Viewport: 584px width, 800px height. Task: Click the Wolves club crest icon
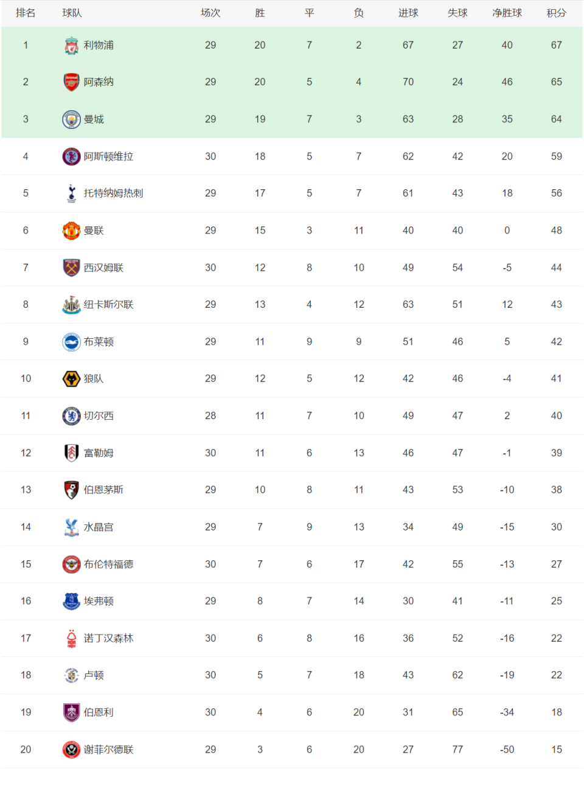72,379
